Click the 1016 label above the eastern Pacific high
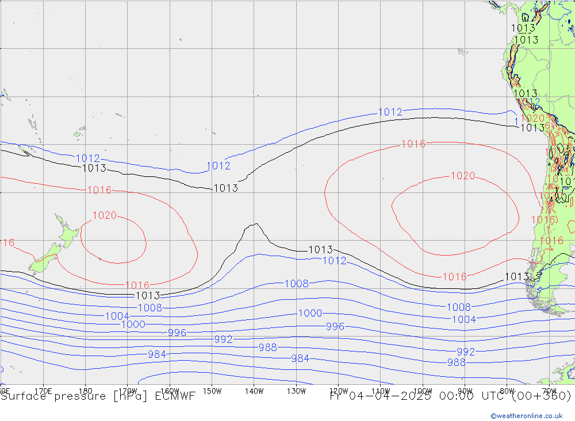575x421 pixels. 413,144
